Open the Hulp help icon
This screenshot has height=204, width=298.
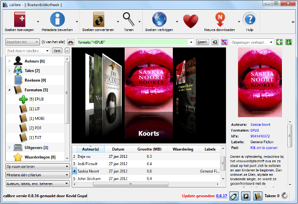[x=249, y=20]
